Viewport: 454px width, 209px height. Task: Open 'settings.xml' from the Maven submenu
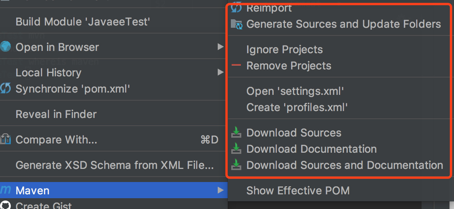point(295,91)
